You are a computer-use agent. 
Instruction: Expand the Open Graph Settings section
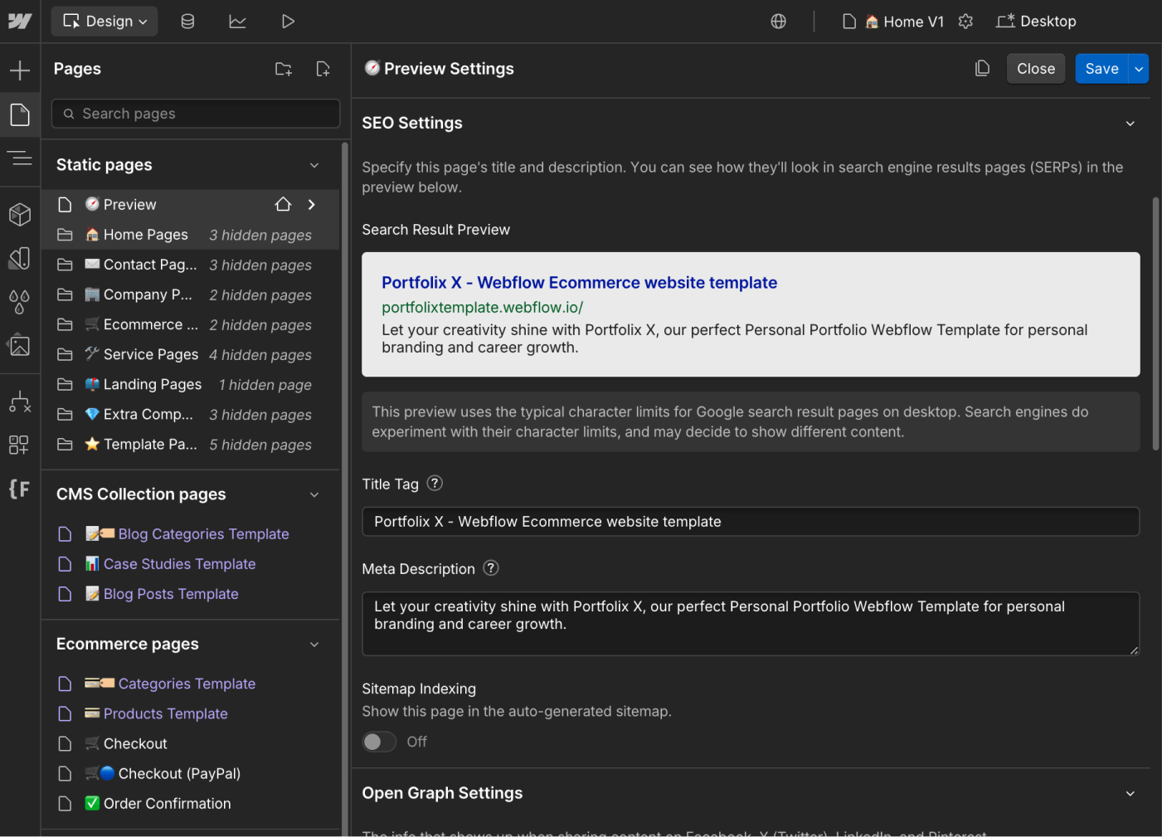[1130, 793]
